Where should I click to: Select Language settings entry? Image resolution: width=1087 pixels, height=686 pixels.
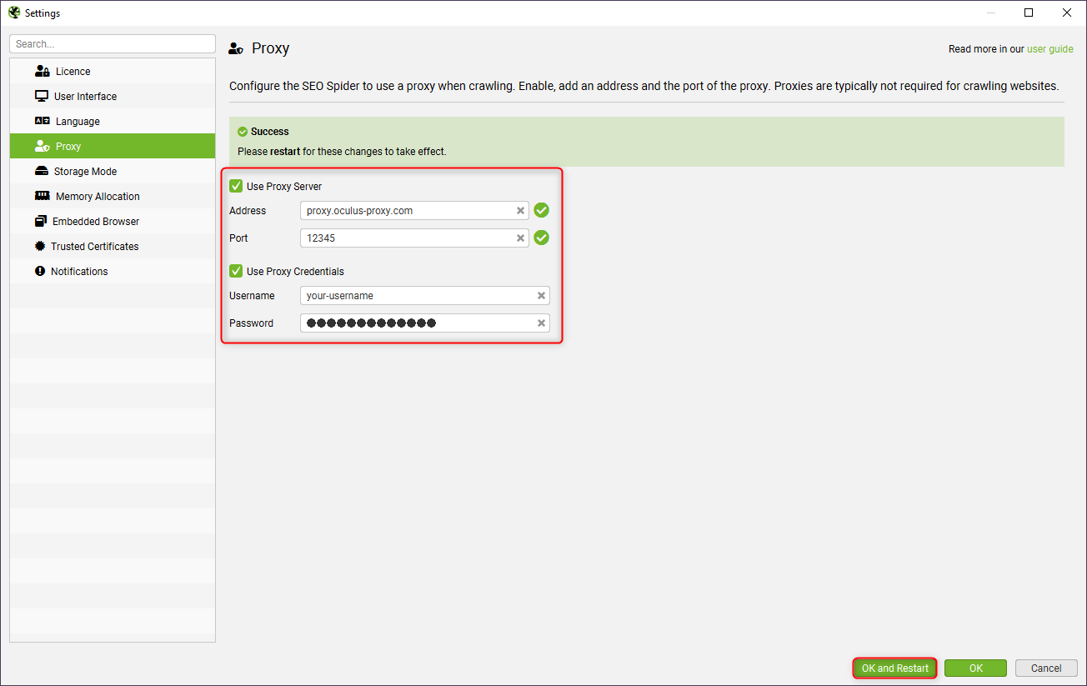[113, 121]
